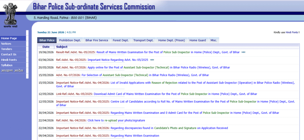
Task: Switch to the Bihar Fire Service tab
Action: click(97, 40)
